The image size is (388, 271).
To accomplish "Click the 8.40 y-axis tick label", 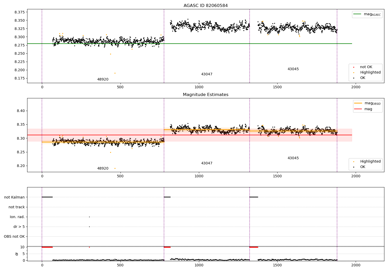I will coord(21,111).
